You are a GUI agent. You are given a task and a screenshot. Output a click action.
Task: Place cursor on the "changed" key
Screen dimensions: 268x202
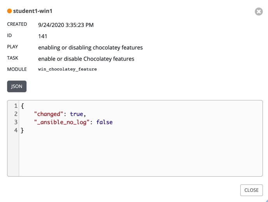(49, 114)
